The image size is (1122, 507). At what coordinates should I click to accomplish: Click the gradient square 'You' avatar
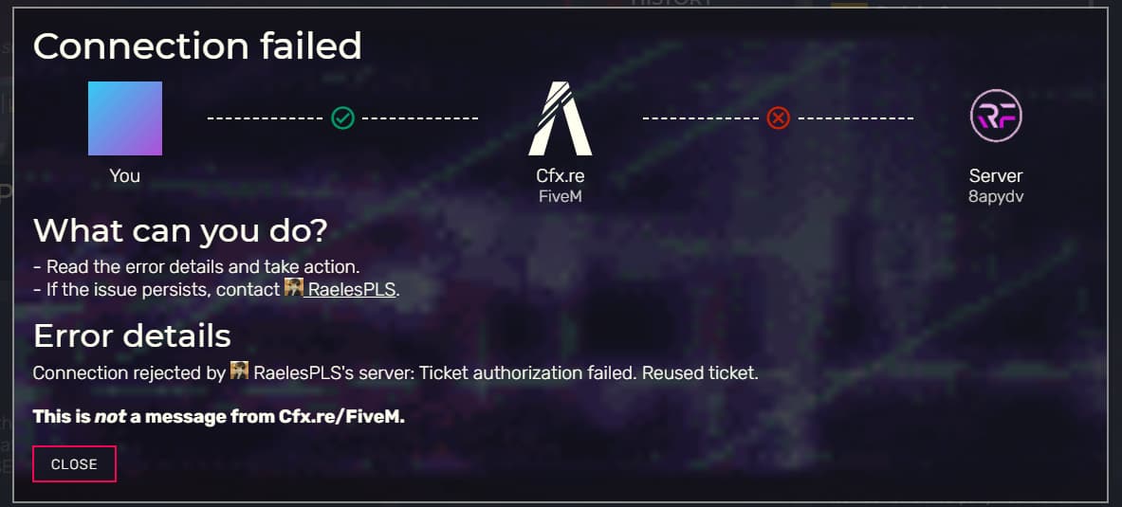pos(125,118)
